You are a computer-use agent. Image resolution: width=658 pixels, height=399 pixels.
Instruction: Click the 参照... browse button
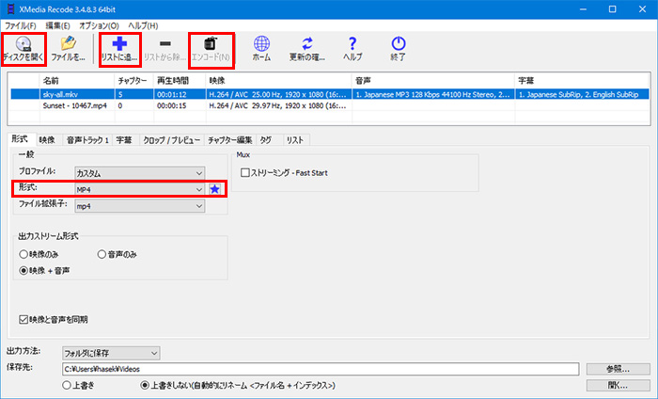point(618,369)
